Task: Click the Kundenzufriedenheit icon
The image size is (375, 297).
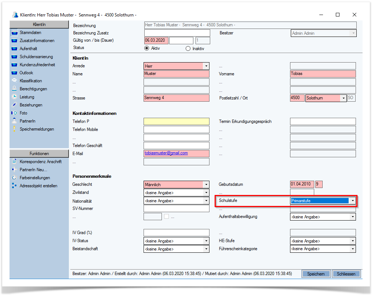Action: [14, 65]
